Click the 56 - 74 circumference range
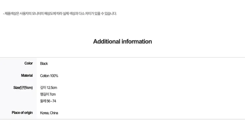This screenshot has width=245, height=130. pyautogui.click(x=51, y=101)
